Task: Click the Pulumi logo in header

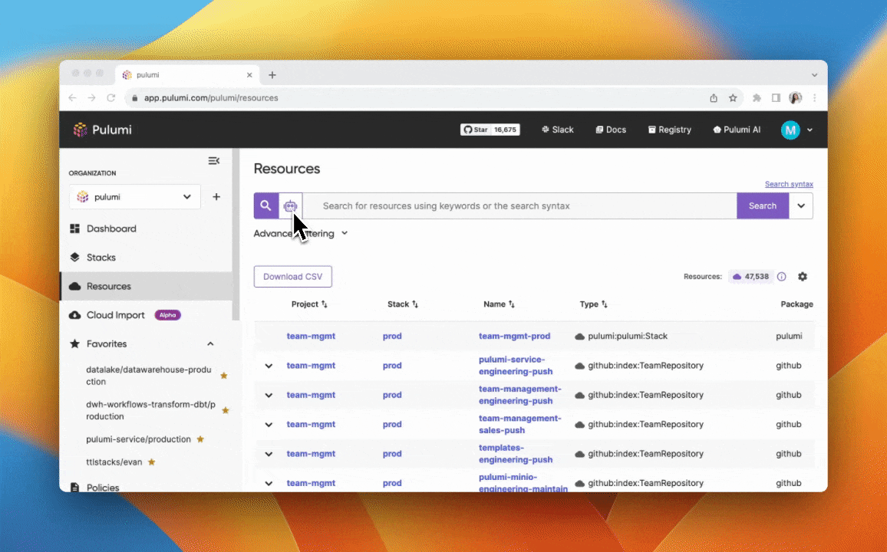Action: click(x=102, y=130)
